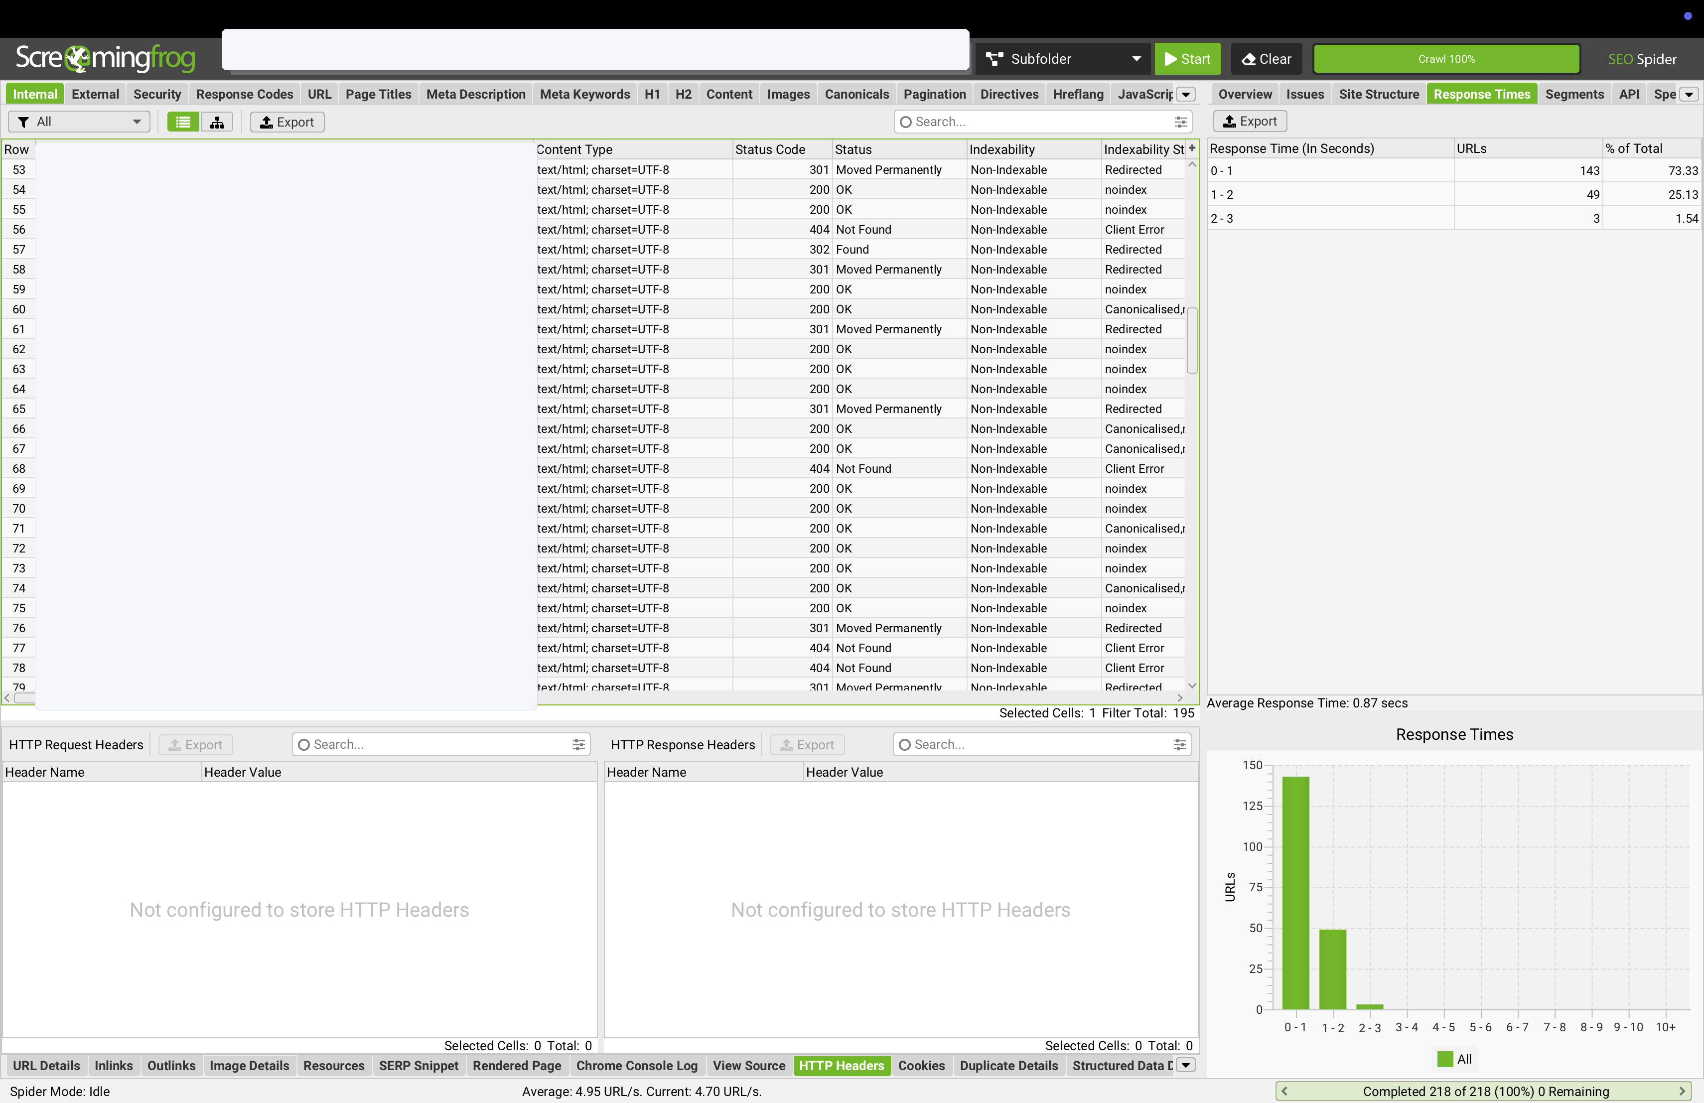
Task: Open the Canonicals tab
Action: point(856,94)
